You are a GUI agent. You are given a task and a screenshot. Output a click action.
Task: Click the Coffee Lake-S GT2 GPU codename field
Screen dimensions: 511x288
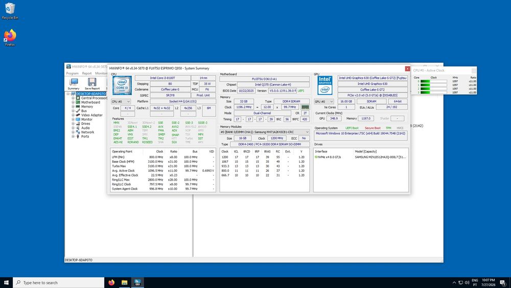coord(373,90)
